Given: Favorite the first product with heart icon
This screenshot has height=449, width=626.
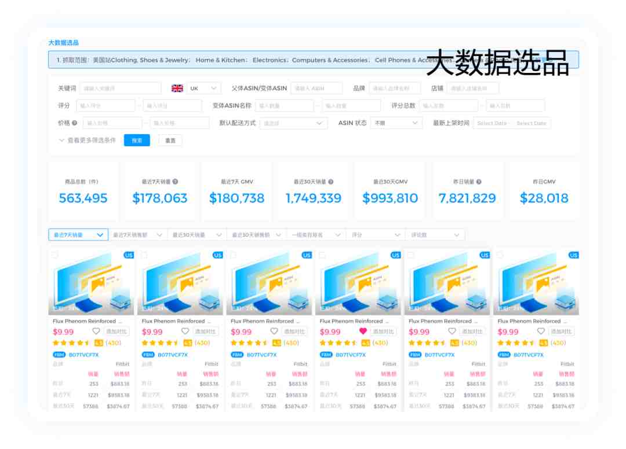Looking at the screenshot, I should click(96, 331).
